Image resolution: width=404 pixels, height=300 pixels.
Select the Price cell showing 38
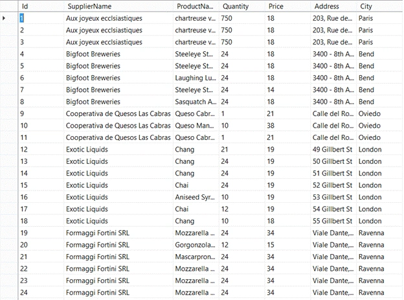tap(288, 126)
